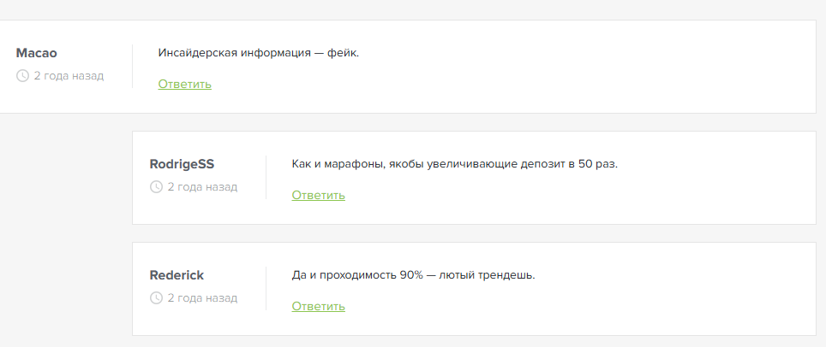This screenshot has height=347, width=826.
Task: Click the gray indent area left of Rederick's reply
Action: (x=65, y=289)
